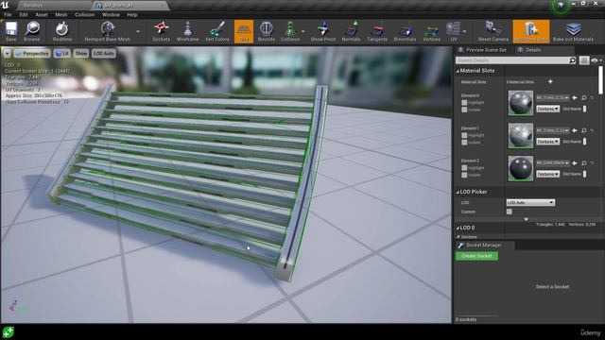Open the File menu
Screen dimensions: 605x340
8,15
